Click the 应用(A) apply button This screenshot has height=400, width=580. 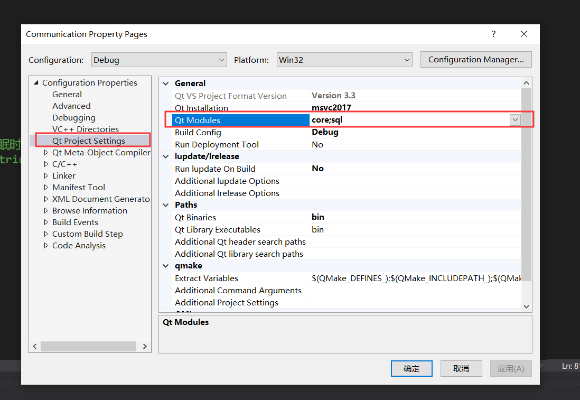click(511, 368)
